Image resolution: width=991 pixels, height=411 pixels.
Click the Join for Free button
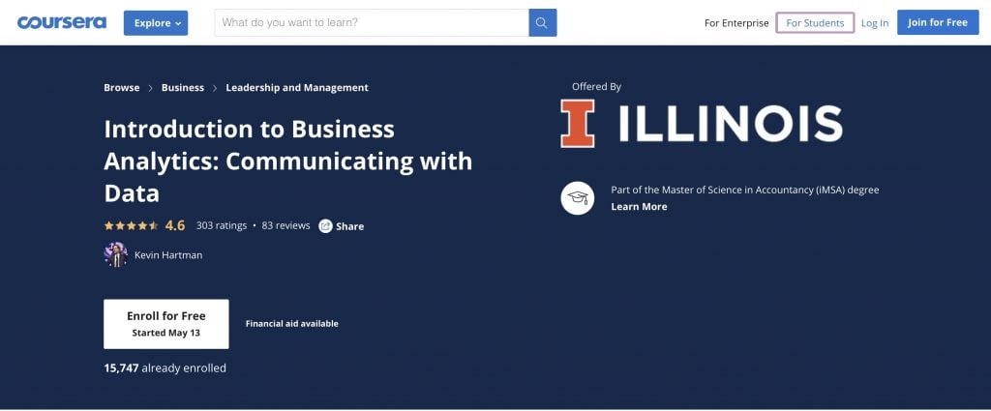pyautogui.click(x=938, y=22)
